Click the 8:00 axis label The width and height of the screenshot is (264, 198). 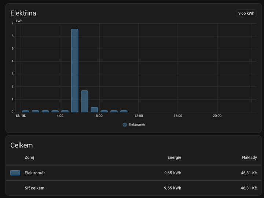pyautogui.click(x=99, y=116)
